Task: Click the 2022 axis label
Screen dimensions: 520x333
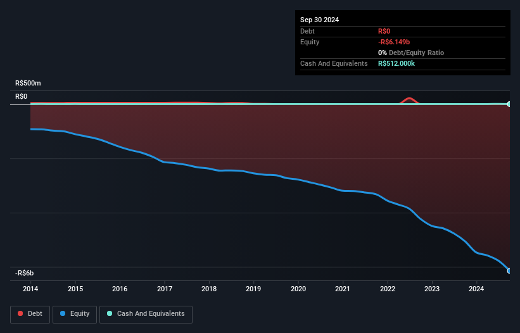Action: click(x=388, y=289)
